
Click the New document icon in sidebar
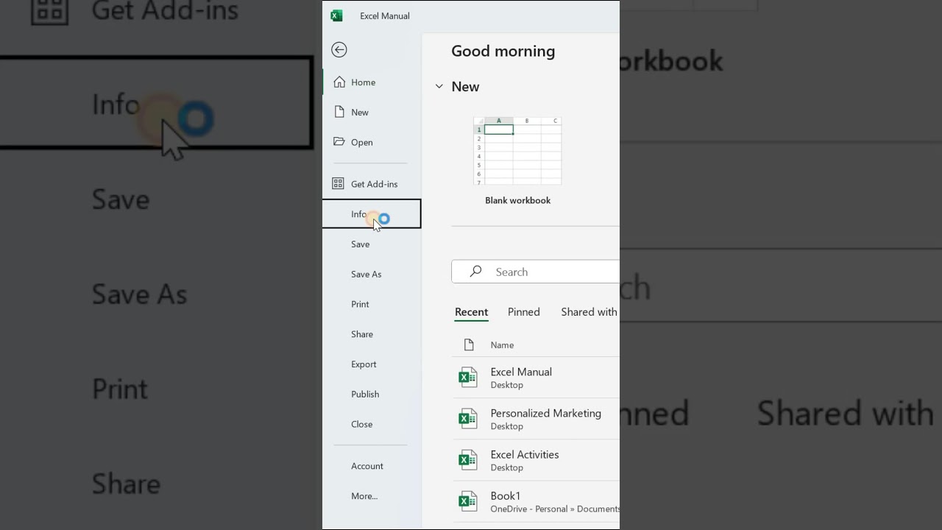tap(339, 112)
